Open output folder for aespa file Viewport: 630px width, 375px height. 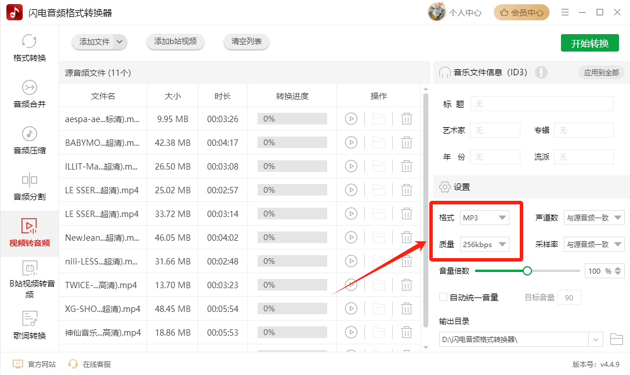point(378,119)
